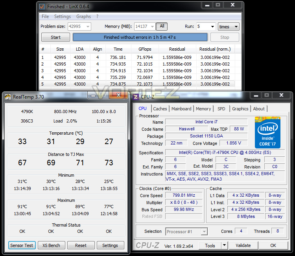Open the Graphs menu in LinX
The height and width of the screenshot is (256, 295).
click(x=83, y=16)
